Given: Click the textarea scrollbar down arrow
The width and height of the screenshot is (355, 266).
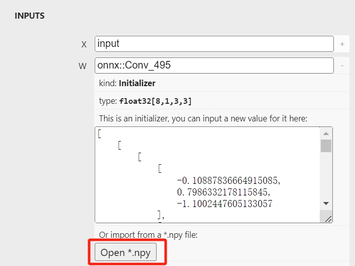Looking at the screenshot, I should click(x=326, y=203).
